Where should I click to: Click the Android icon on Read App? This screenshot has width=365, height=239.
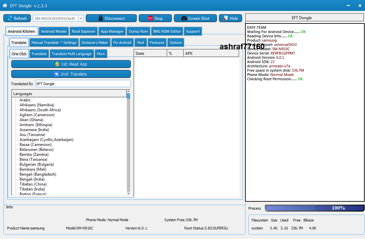57,64
